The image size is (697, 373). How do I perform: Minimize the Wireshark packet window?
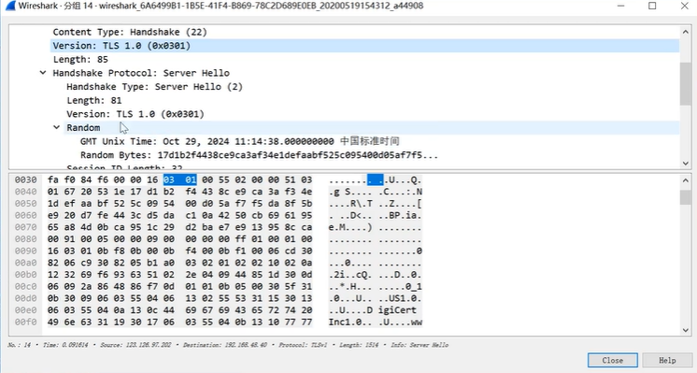pyautogui.click(x=621, y=6)
